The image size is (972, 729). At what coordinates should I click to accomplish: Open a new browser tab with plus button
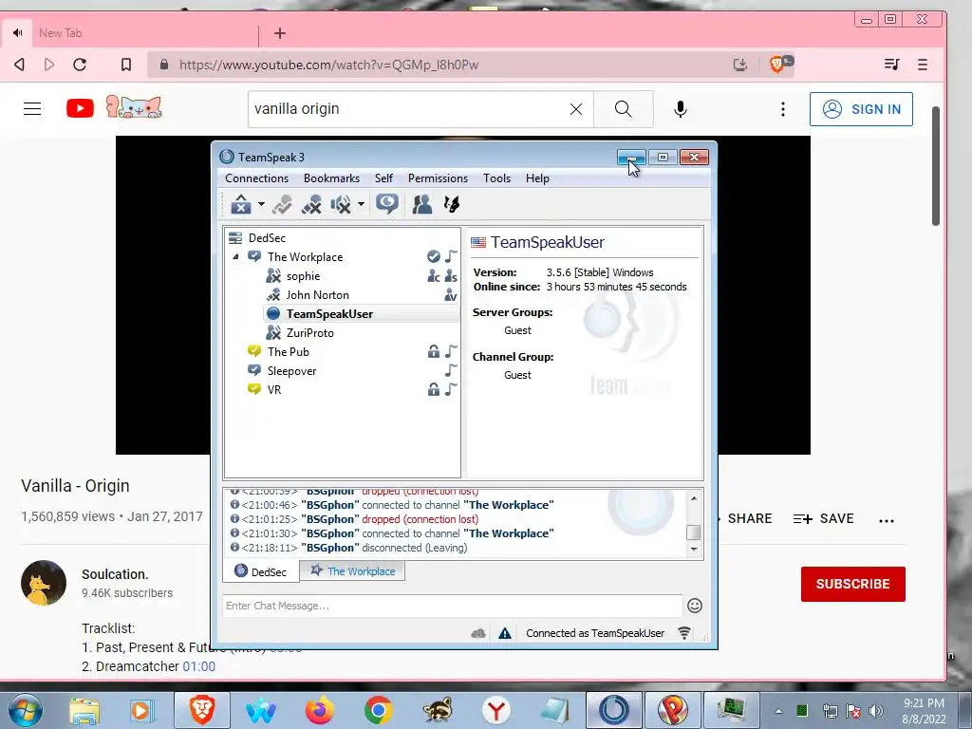coord(280,33)
